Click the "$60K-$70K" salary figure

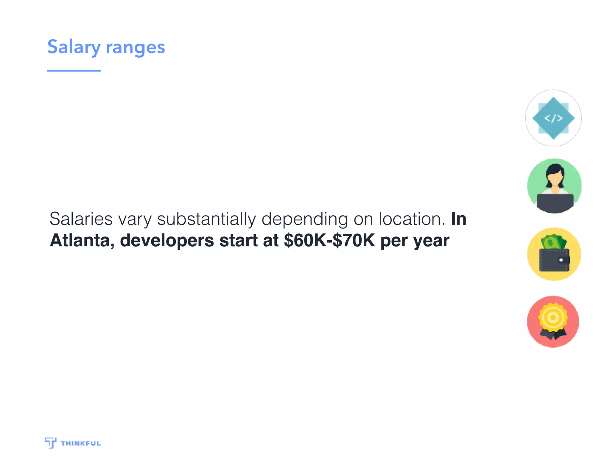pyautogui.click(x=329, y=240)
